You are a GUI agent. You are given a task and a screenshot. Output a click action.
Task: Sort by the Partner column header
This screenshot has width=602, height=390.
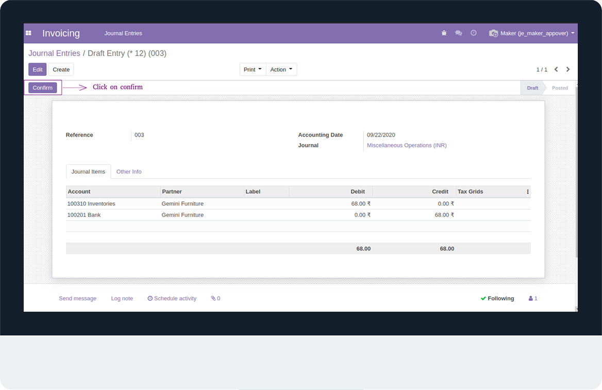[203, 192]
